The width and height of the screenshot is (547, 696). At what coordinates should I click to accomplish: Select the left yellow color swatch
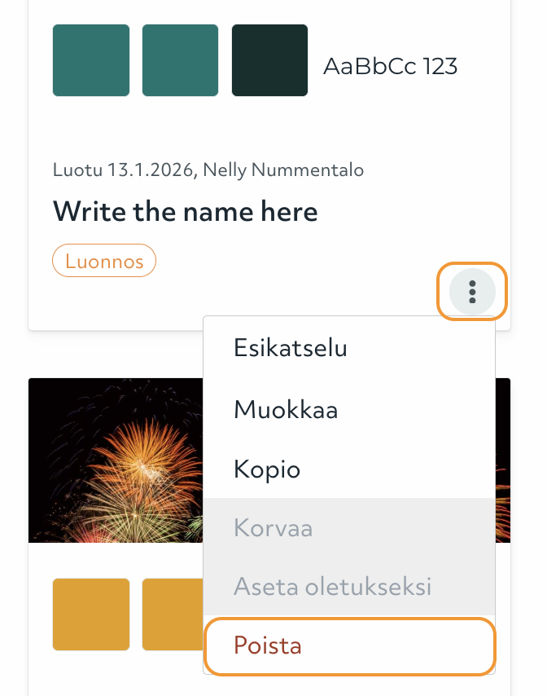[90, 614]
